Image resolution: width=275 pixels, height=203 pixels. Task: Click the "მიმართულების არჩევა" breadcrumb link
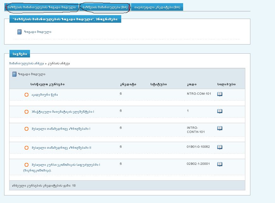click(27, 63)
